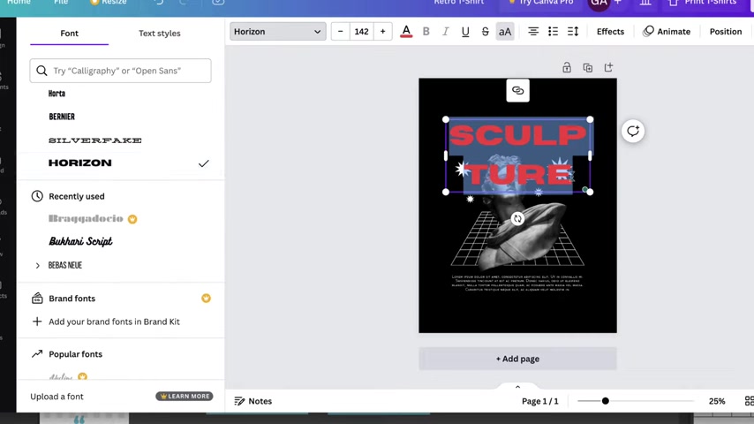Select the Horizon font row
The height and width of the screenshot is (424, 754).
pyautogui.click(x=120, y=163)
